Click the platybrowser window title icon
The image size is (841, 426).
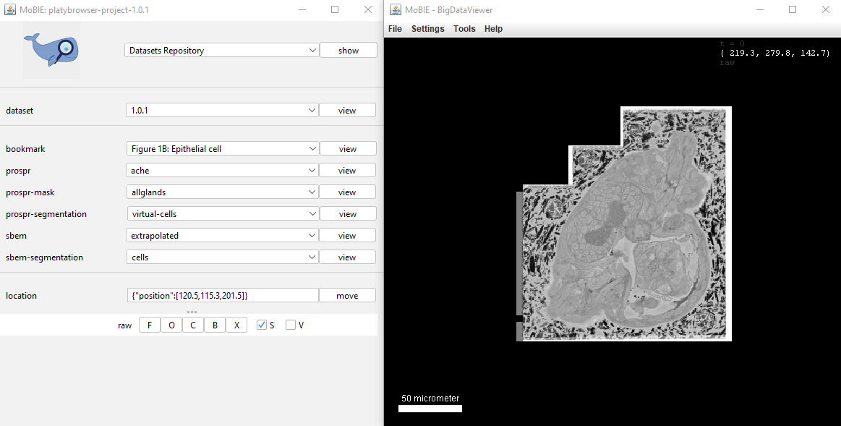pyautogui.click(x=10, y=9)
